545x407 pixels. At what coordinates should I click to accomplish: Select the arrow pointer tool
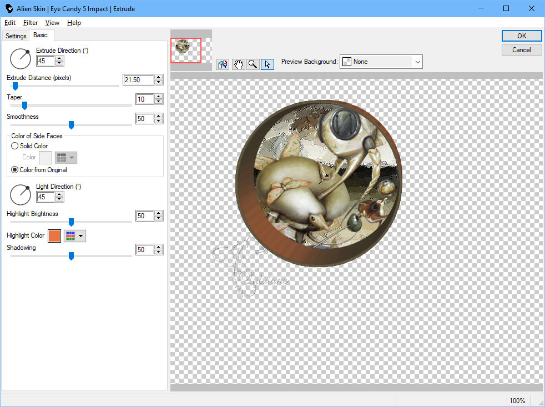(x=268, y=64)
